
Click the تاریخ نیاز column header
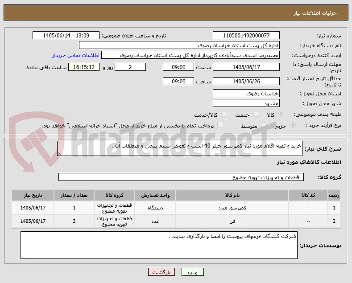click(x=33, y=196)
